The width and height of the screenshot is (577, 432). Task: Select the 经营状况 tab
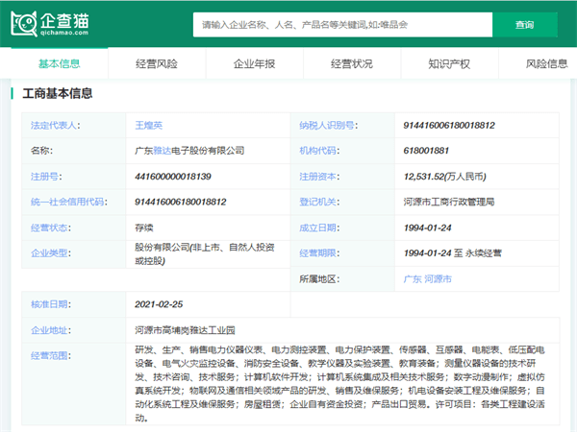[351, 64]
